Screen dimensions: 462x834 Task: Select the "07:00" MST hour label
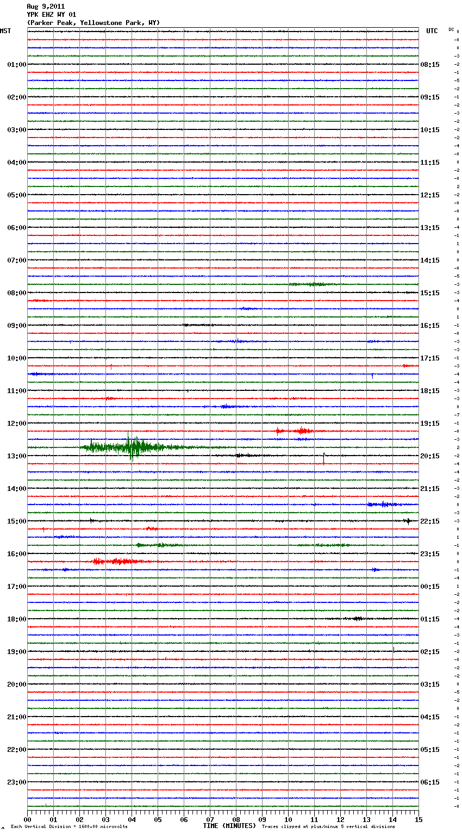pyautogui.click(x=17, y=260)
